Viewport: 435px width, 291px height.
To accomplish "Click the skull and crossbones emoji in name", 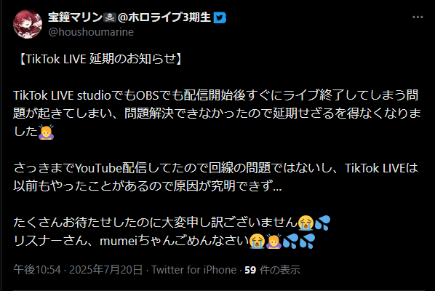I will [110, 18].
